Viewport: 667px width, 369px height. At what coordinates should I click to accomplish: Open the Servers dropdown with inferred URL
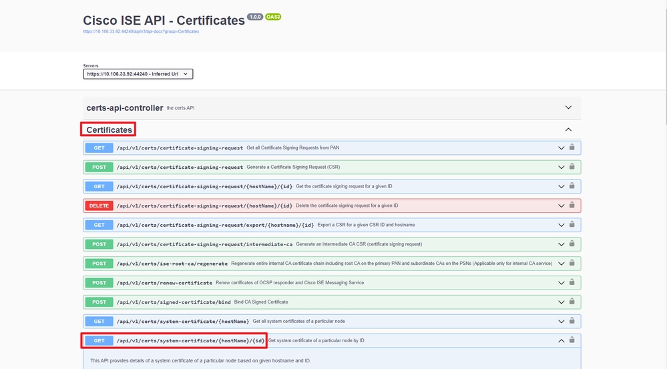pos(138,74)
